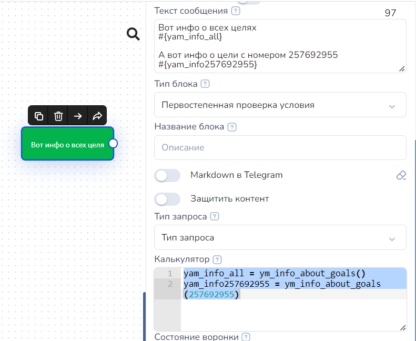Open help tooltip next to Текст сообщения
Screen dimensions: 416x341
tap(236, 11)
